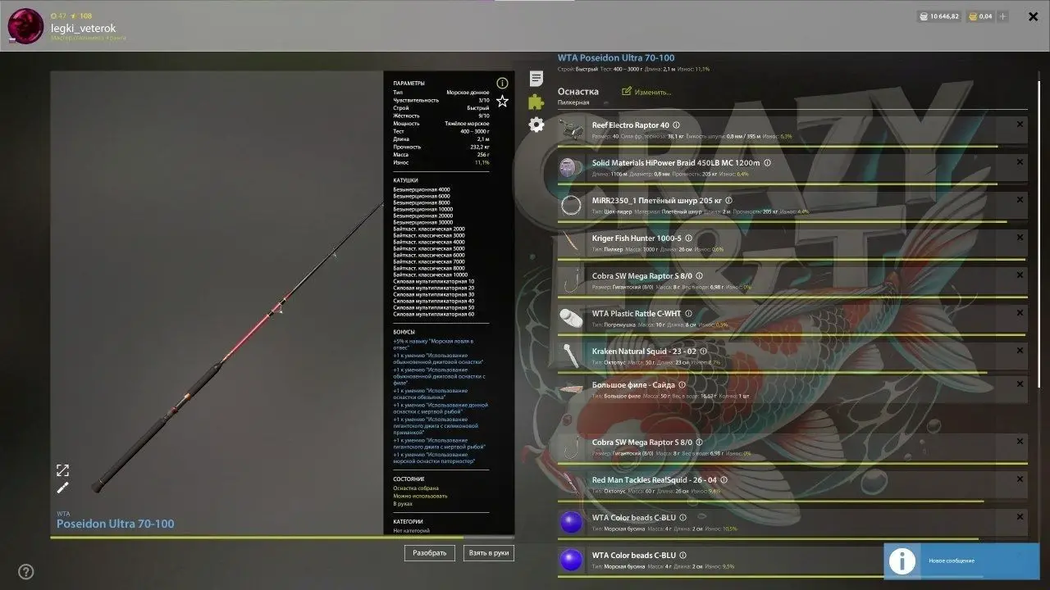Click the Категории heading
1050x590 pixels.
pyautogui.click(x=408, y=521)
